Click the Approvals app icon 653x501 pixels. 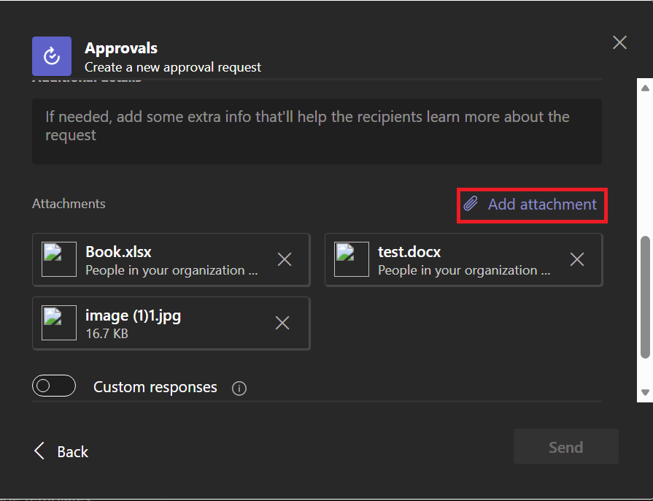52,56
